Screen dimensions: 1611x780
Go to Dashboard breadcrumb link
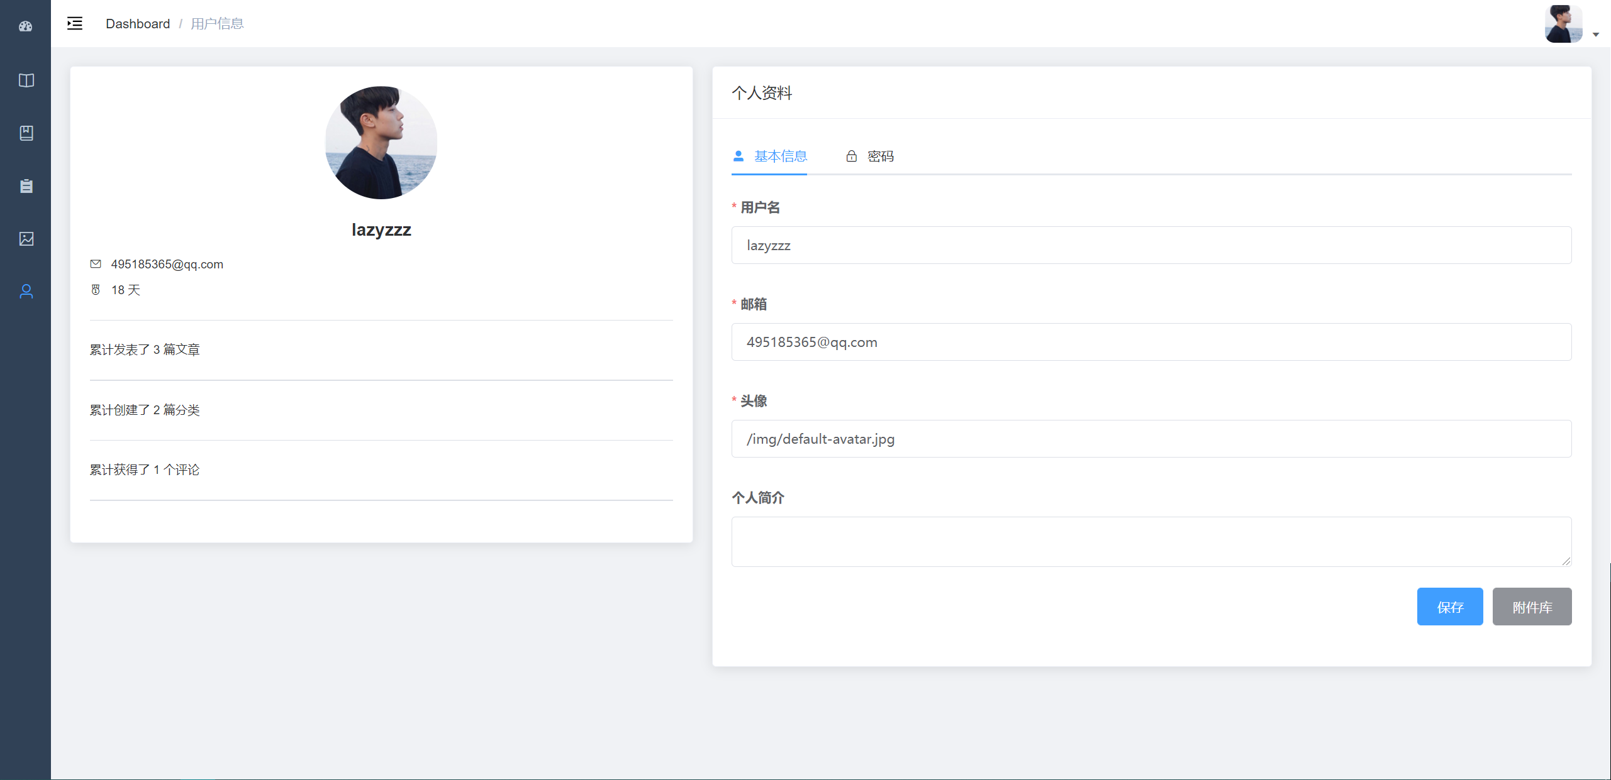[x=138, y=24]
